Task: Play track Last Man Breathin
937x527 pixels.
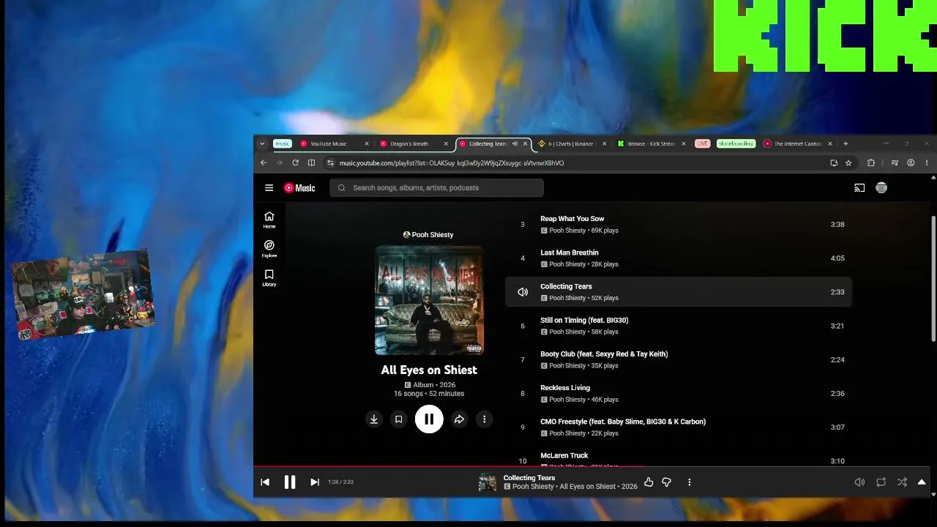Action: click(x=570, y=253)
